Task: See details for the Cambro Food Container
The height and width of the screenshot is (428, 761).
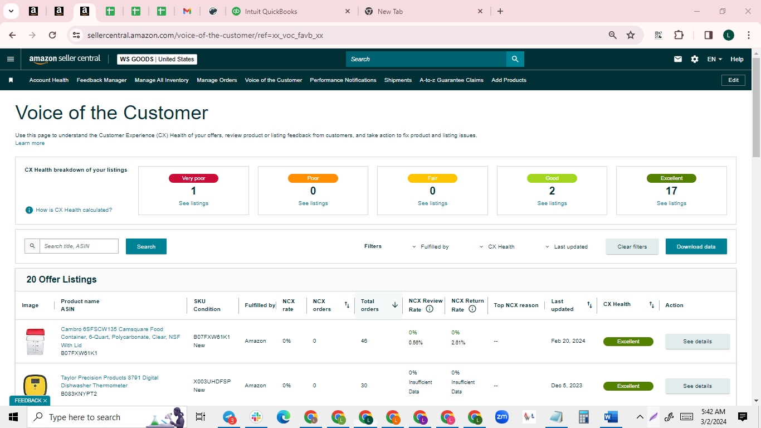Action: pyautogui.click(x=697, y=341)
